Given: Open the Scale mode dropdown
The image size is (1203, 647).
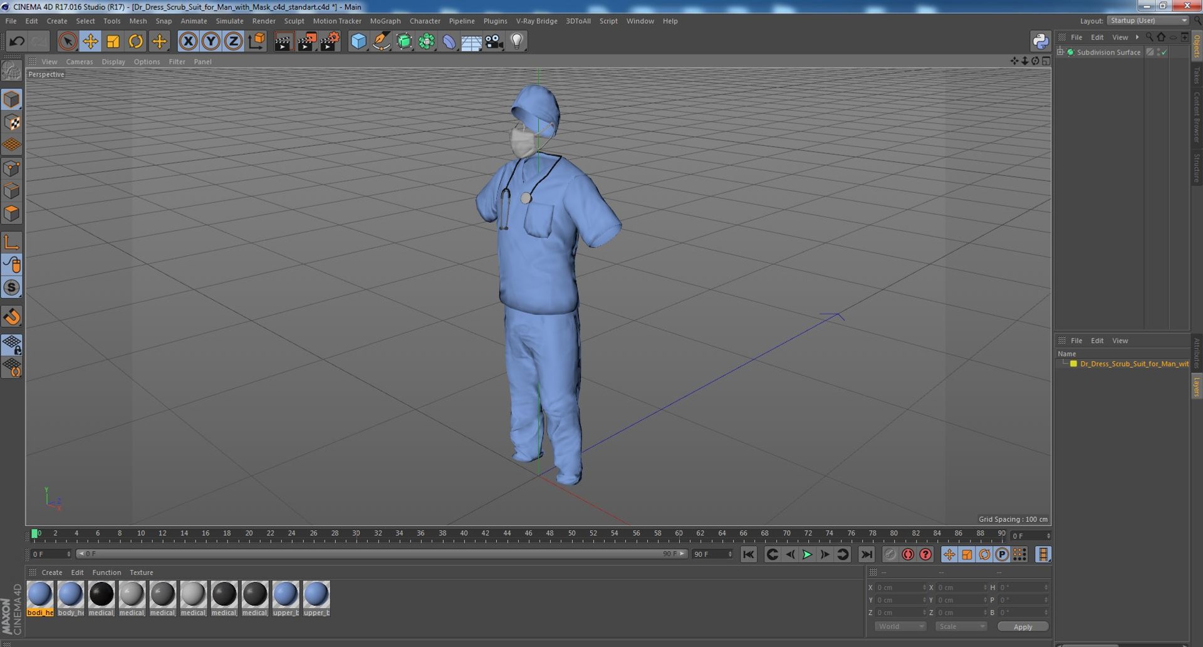Looking at the screenshot, I should coord(961,626).
